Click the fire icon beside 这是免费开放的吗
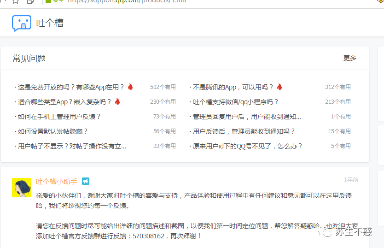 coord(130,87)
